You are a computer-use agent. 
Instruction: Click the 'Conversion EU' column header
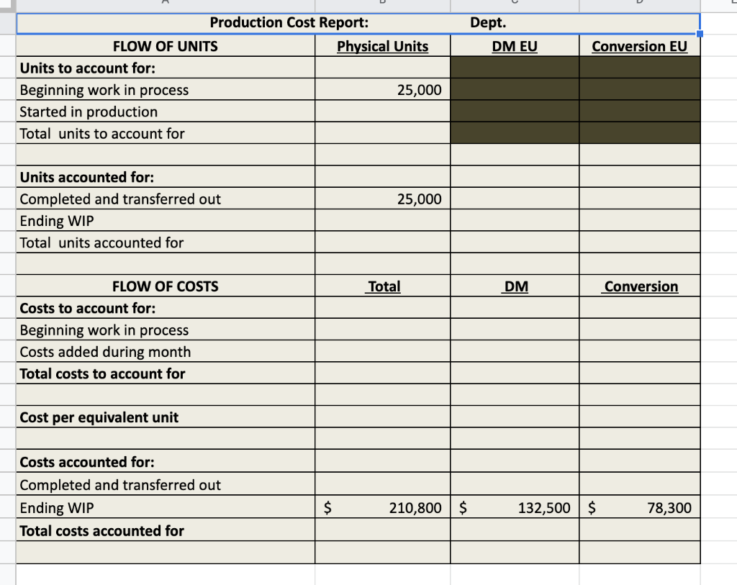tap(640, 46)
